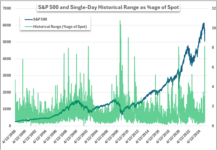This screenshot has width=217, height=150.
Task: Click the left axis value 1000
Action: (7, 109)
